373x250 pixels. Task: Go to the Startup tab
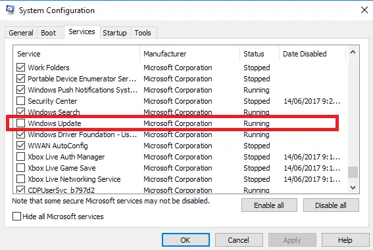pyautogui.click(x=114, y=33)
